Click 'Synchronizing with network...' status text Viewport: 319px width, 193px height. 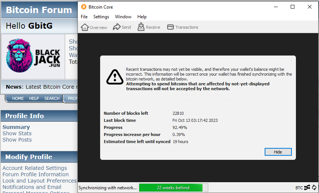click(108, 188)
